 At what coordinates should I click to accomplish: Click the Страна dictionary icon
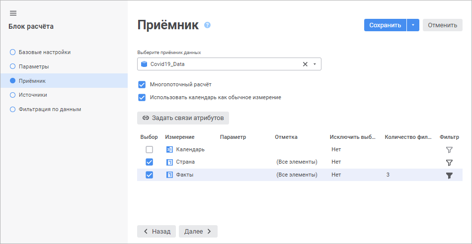tap(170, 162)
